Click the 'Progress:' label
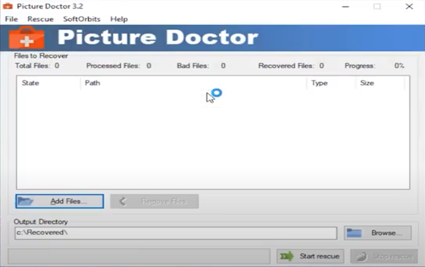Screen dimensions: 425x267 360,66
